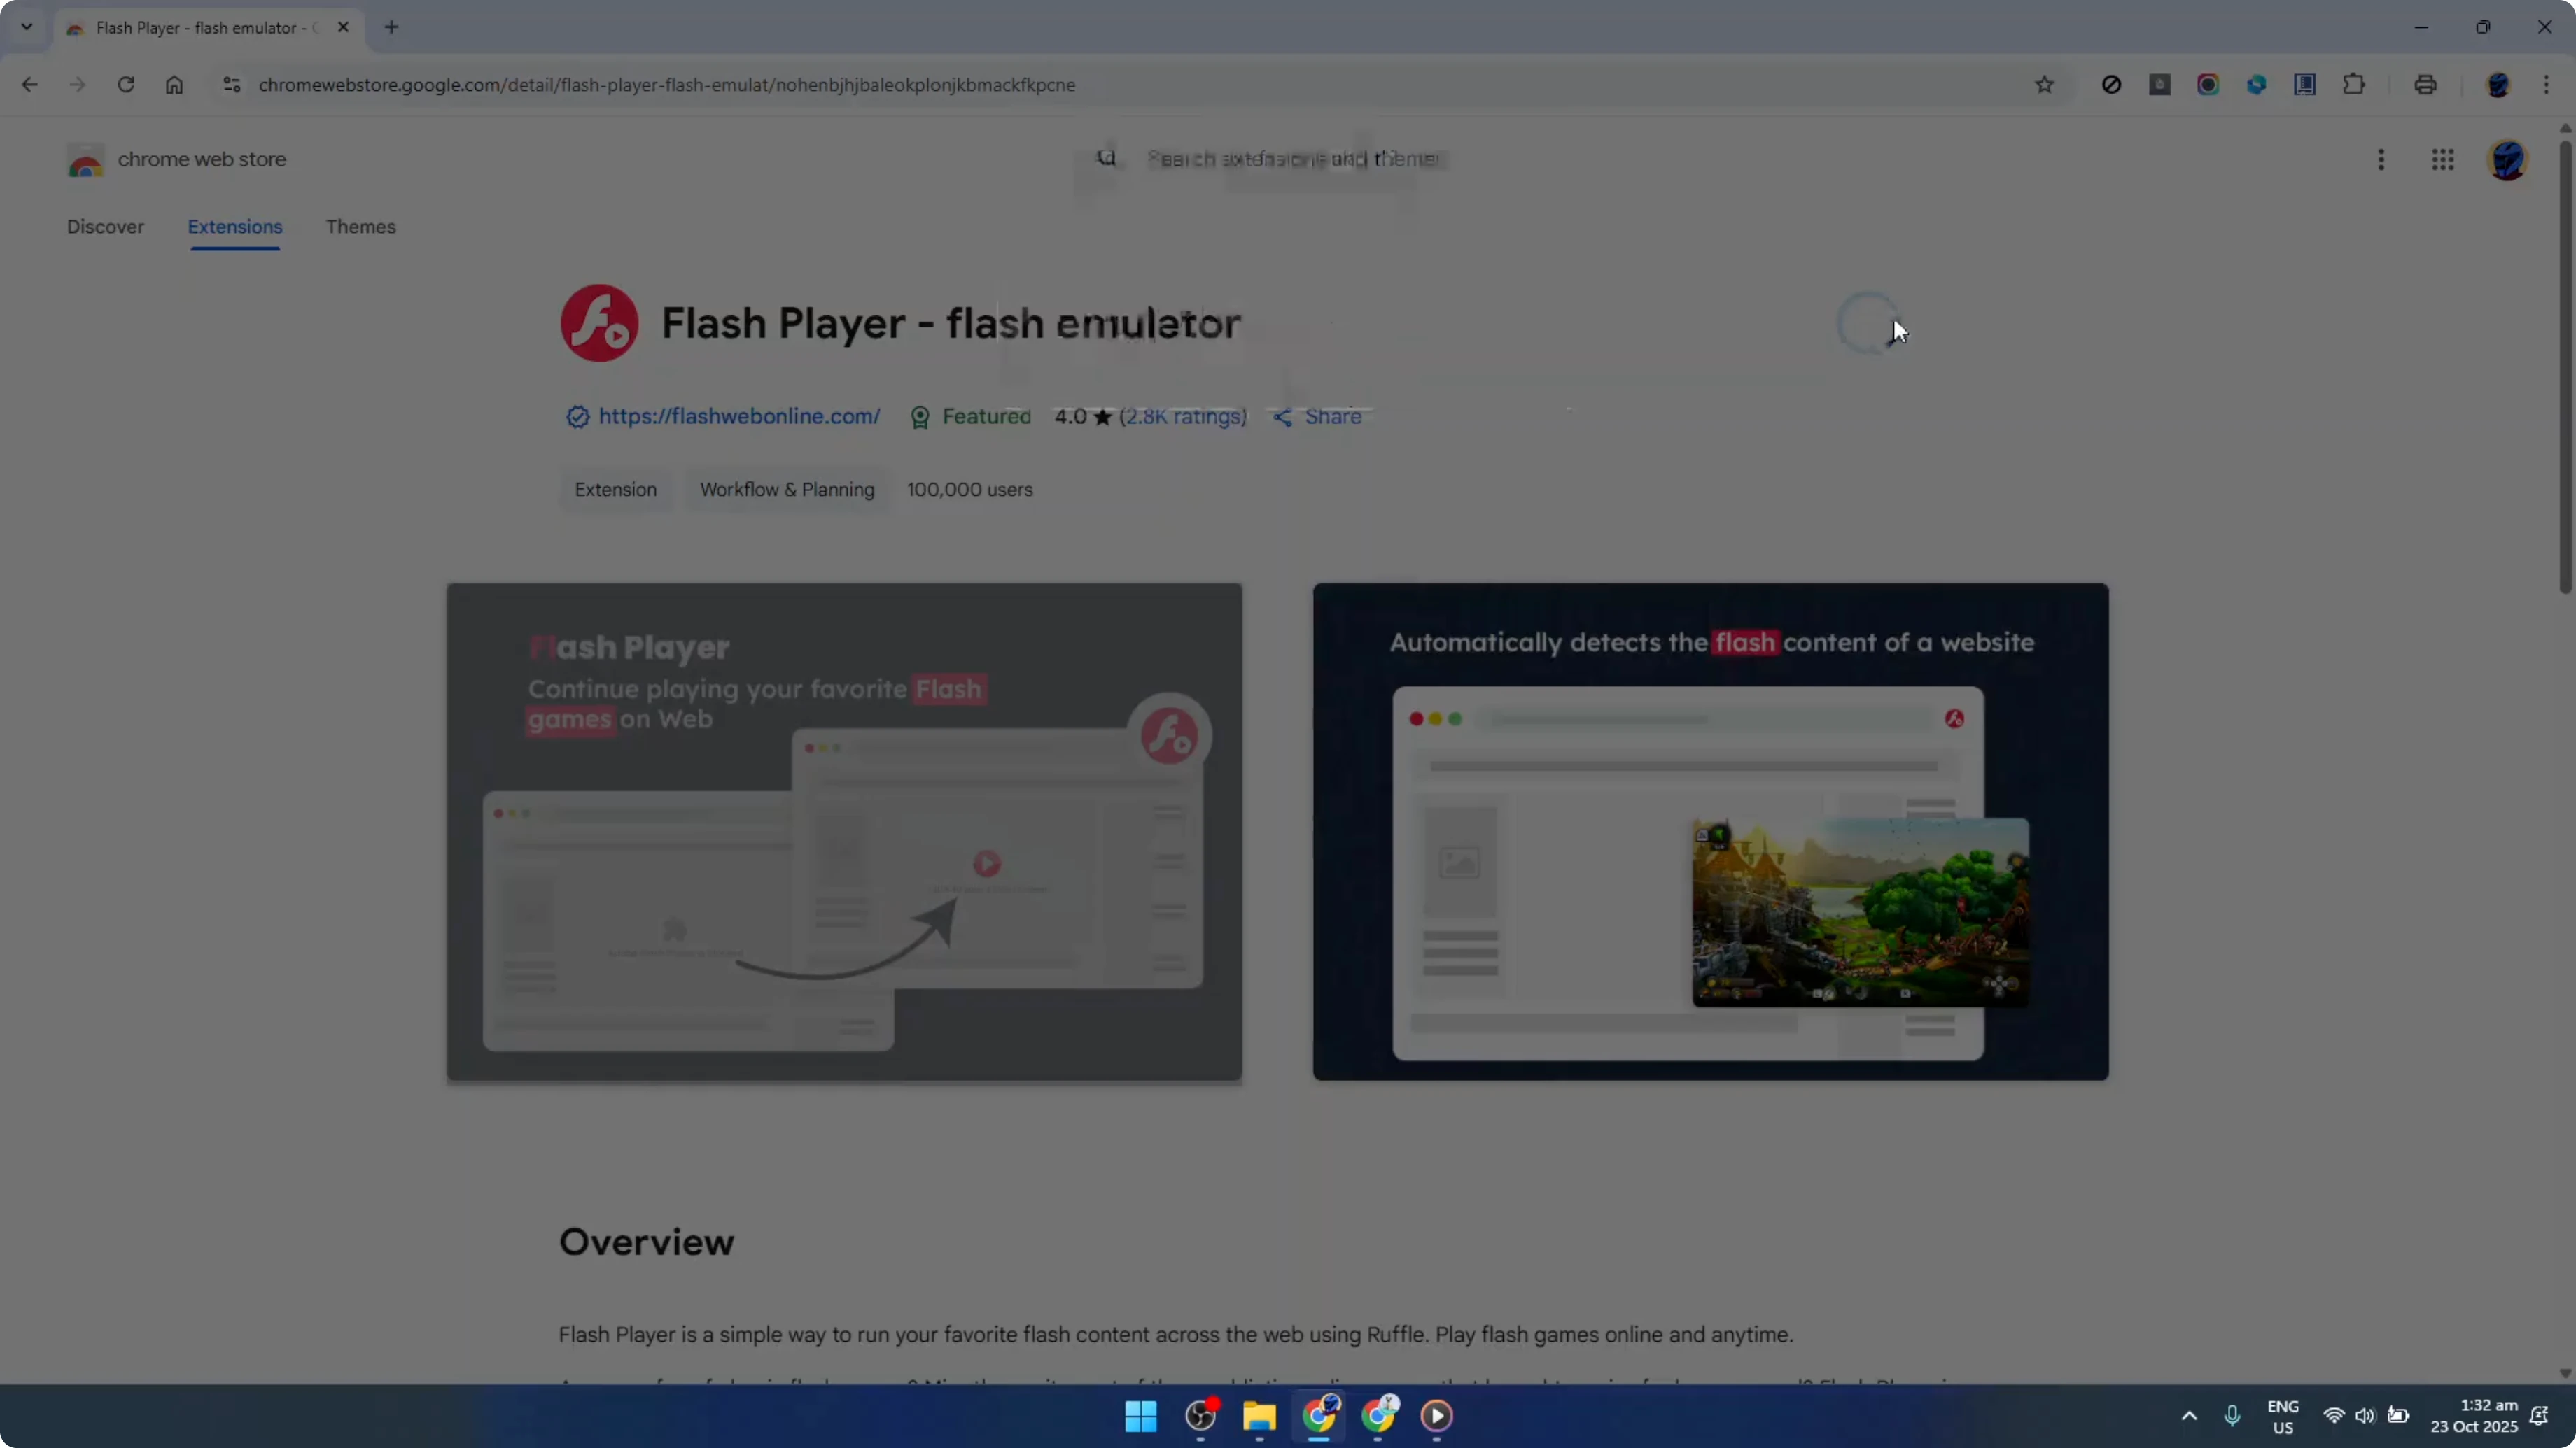
Task: Click the Flash Player extension logo
Action: (598, 322)
